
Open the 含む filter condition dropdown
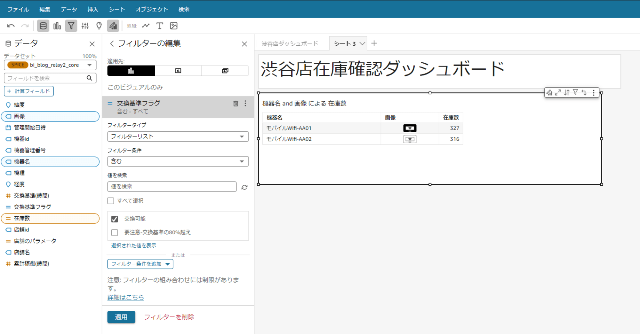coord(178,161)
